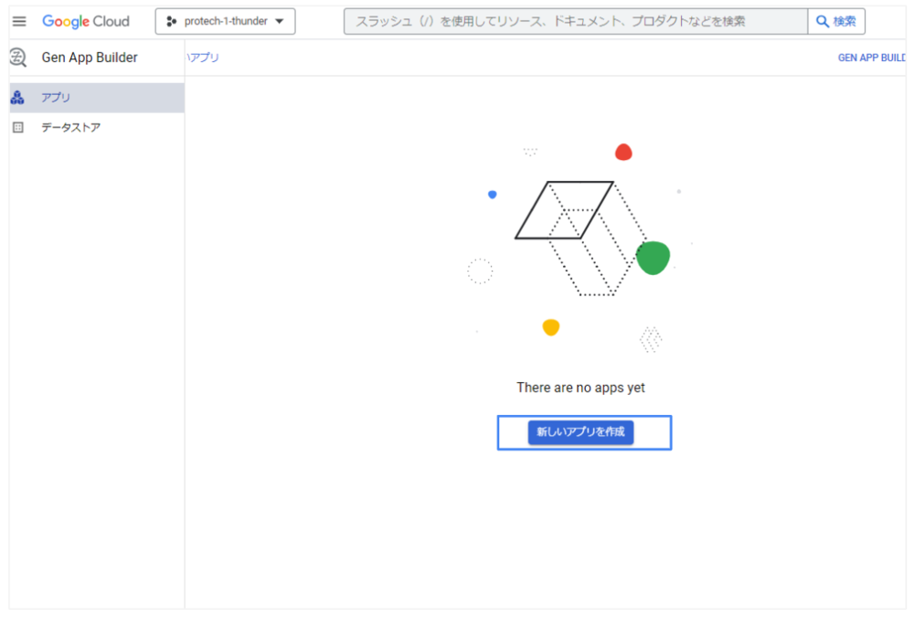Click the データストア sidebar icon
The image size is (914, 617).
pos(17,128)
